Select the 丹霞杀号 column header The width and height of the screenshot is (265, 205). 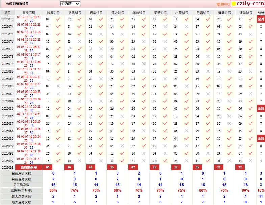[203, 13]
